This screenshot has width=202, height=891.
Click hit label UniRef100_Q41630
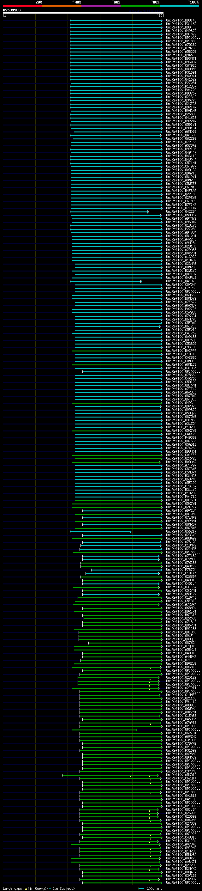(181, 135)
